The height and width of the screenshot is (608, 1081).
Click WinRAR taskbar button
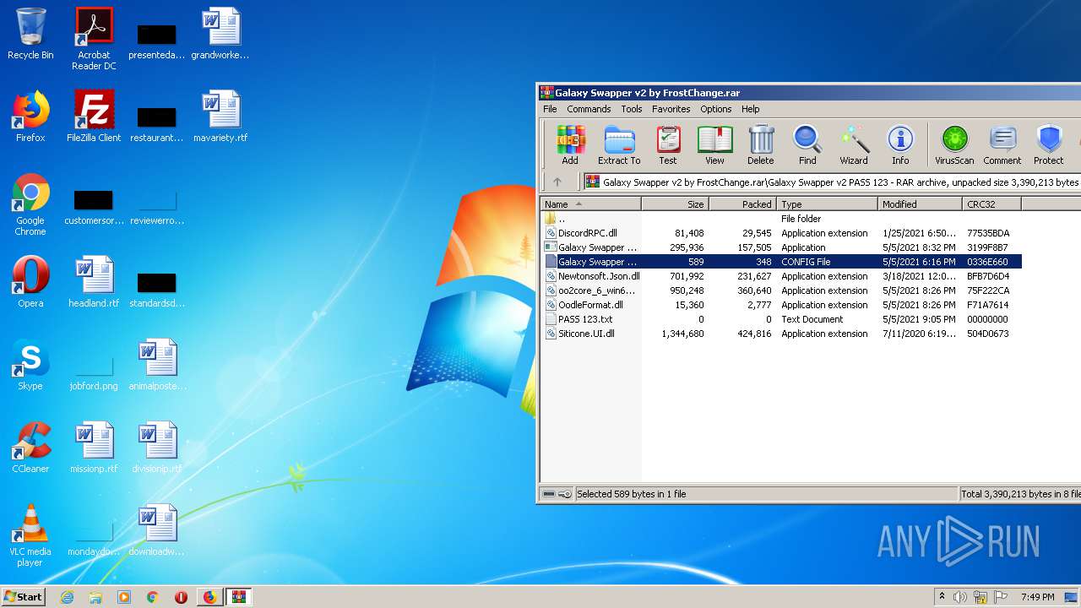point(238,597)
